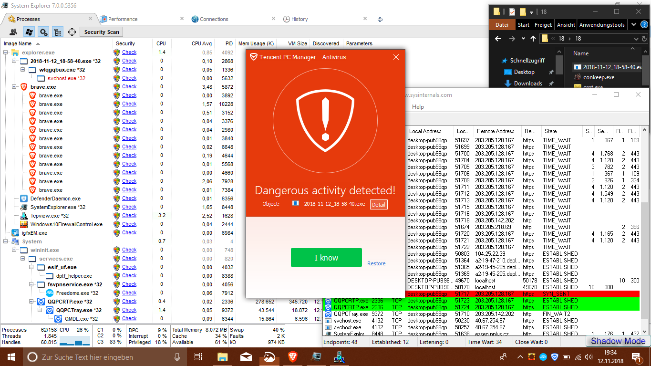Screen dimensions: 651x366
Task: Click the Detail button beside detected object
Action: point(379,204)
